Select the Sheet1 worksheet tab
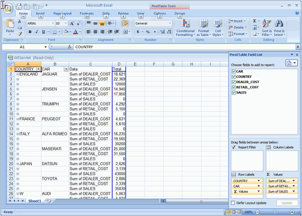 point(35,201)
